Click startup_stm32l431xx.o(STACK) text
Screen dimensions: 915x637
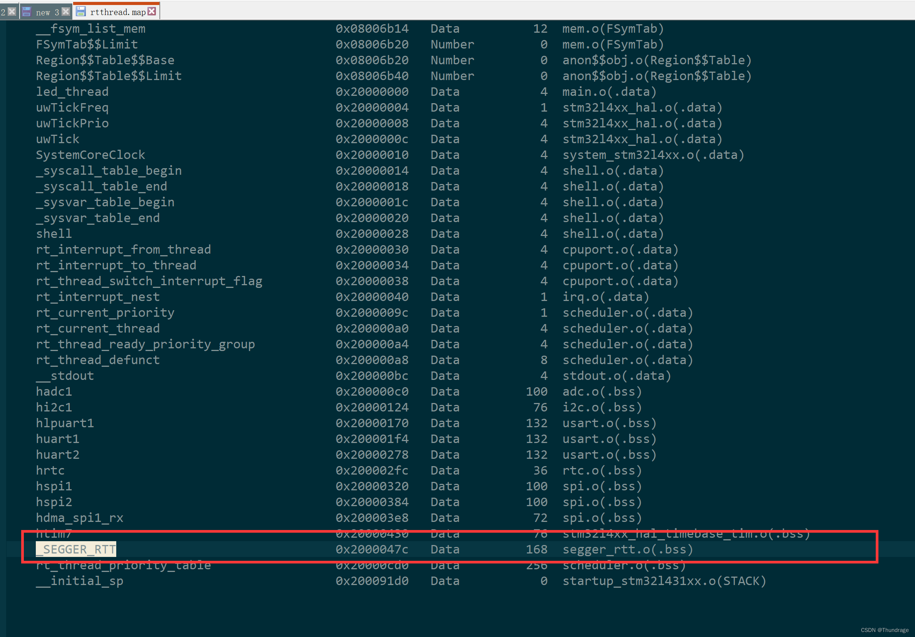pos(664,581)
